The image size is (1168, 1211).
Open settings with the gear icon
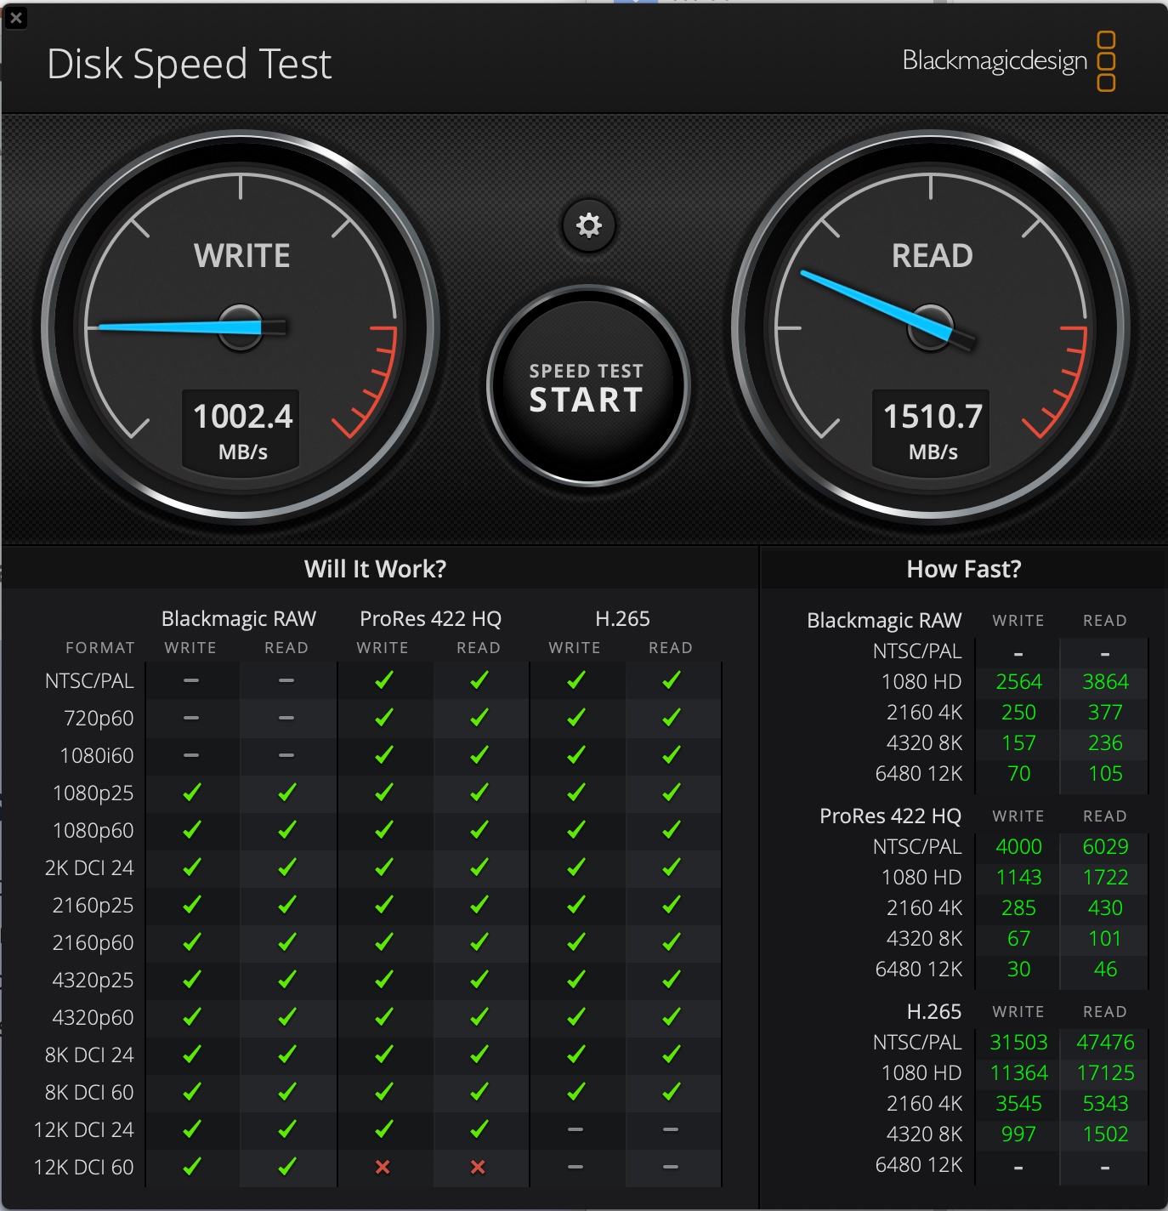click(x=588, y=225)
